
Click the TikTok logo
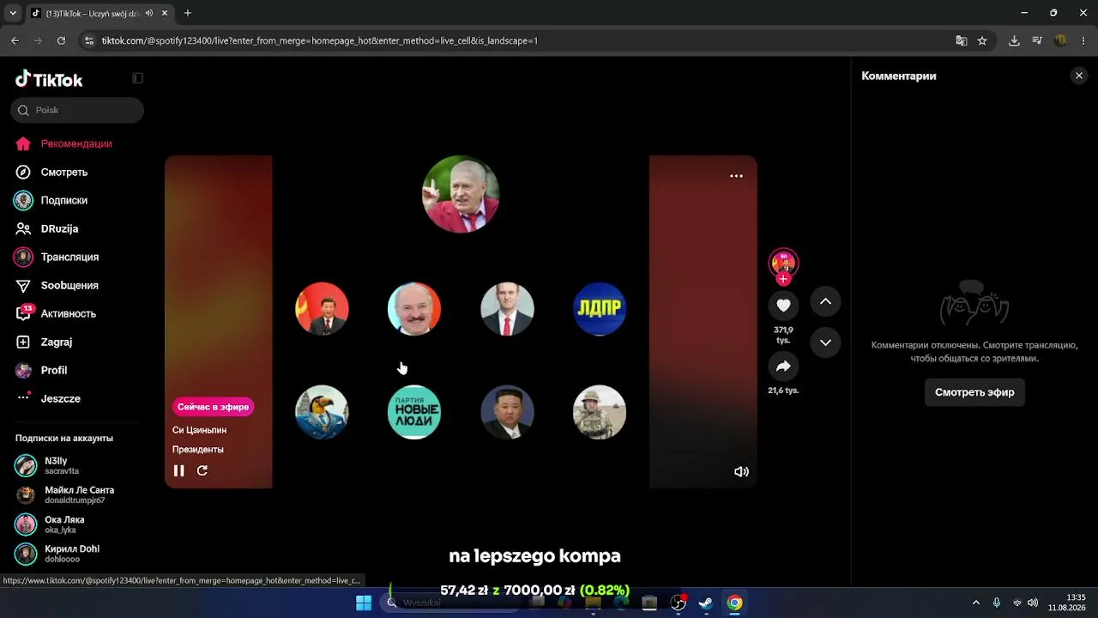click(49, 80)
